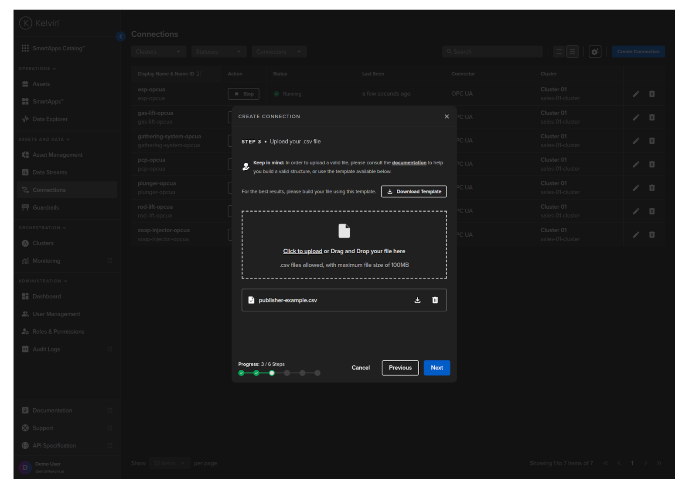The height and width of the screenshot is (489, 689).
Task: Collapse the sidebar with arrow button
Action: click(x=121, y=37)
